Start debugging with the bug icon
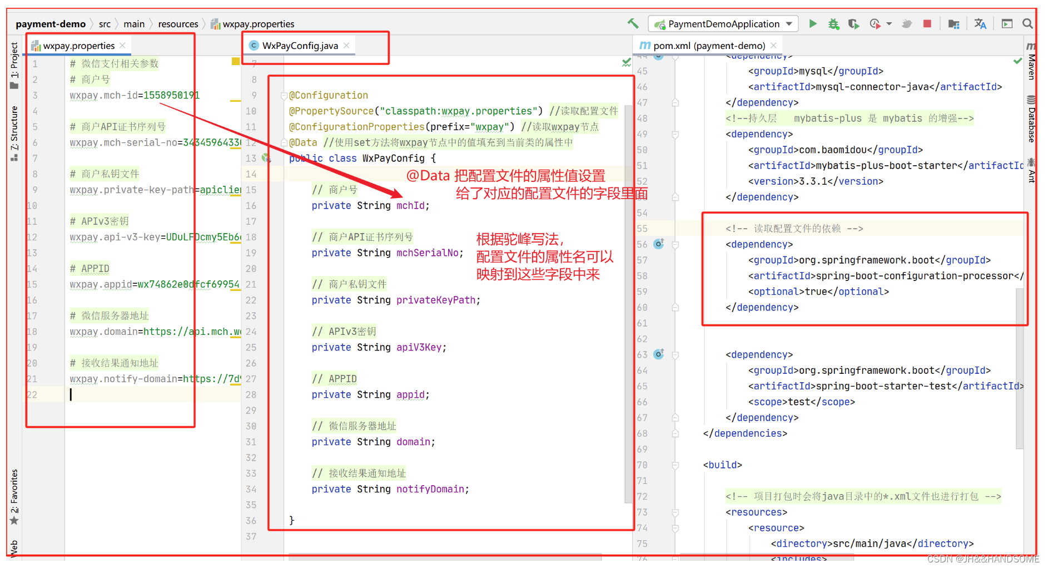 (833, 24)
